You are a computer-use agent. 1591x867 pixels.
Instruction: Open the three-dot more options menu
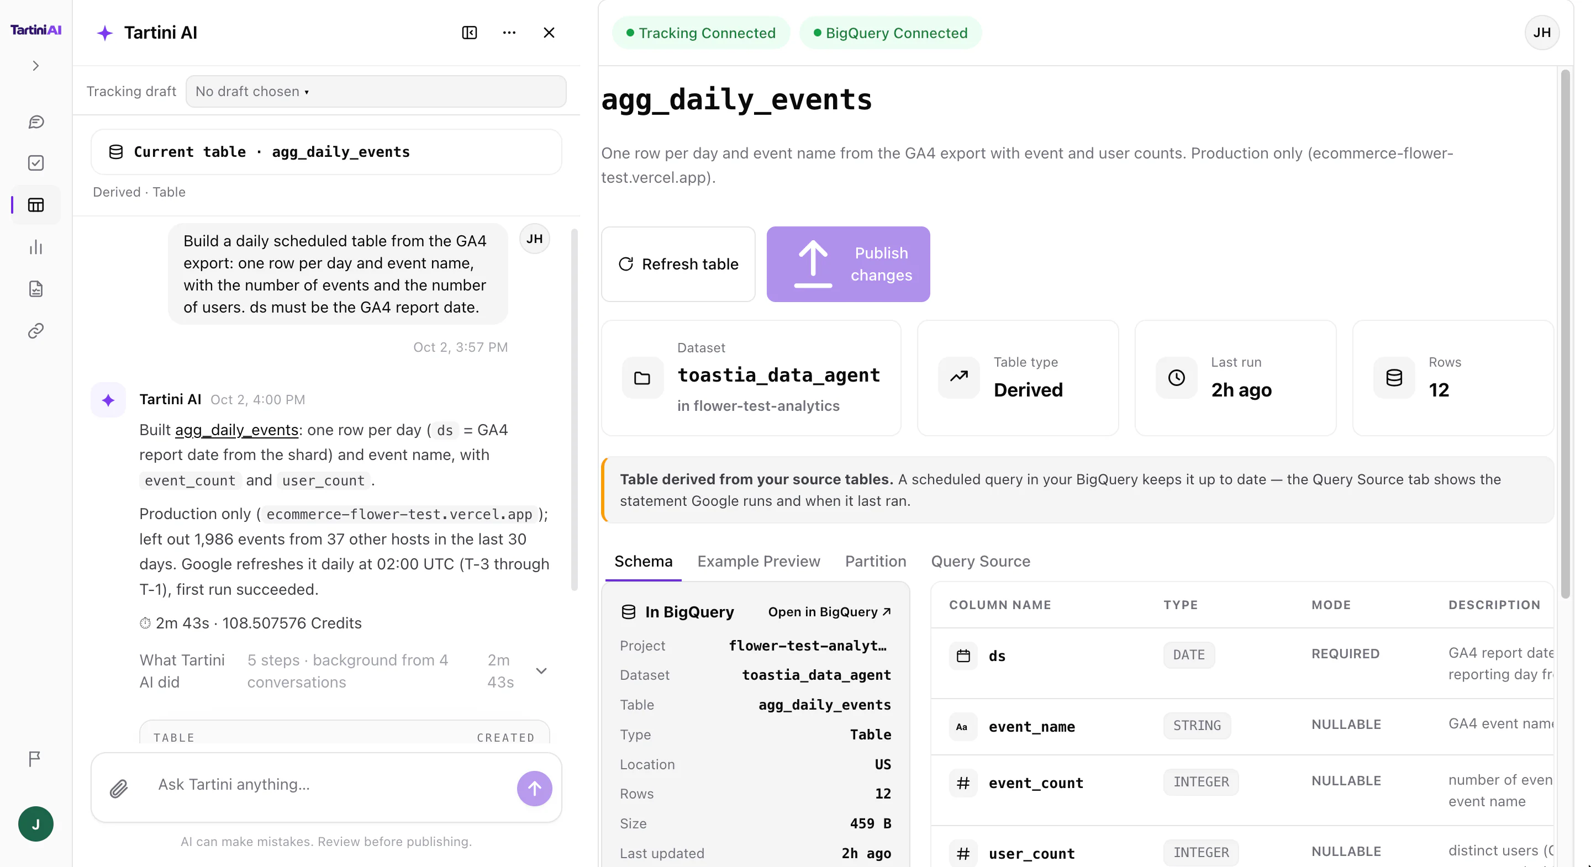(509, 33)
